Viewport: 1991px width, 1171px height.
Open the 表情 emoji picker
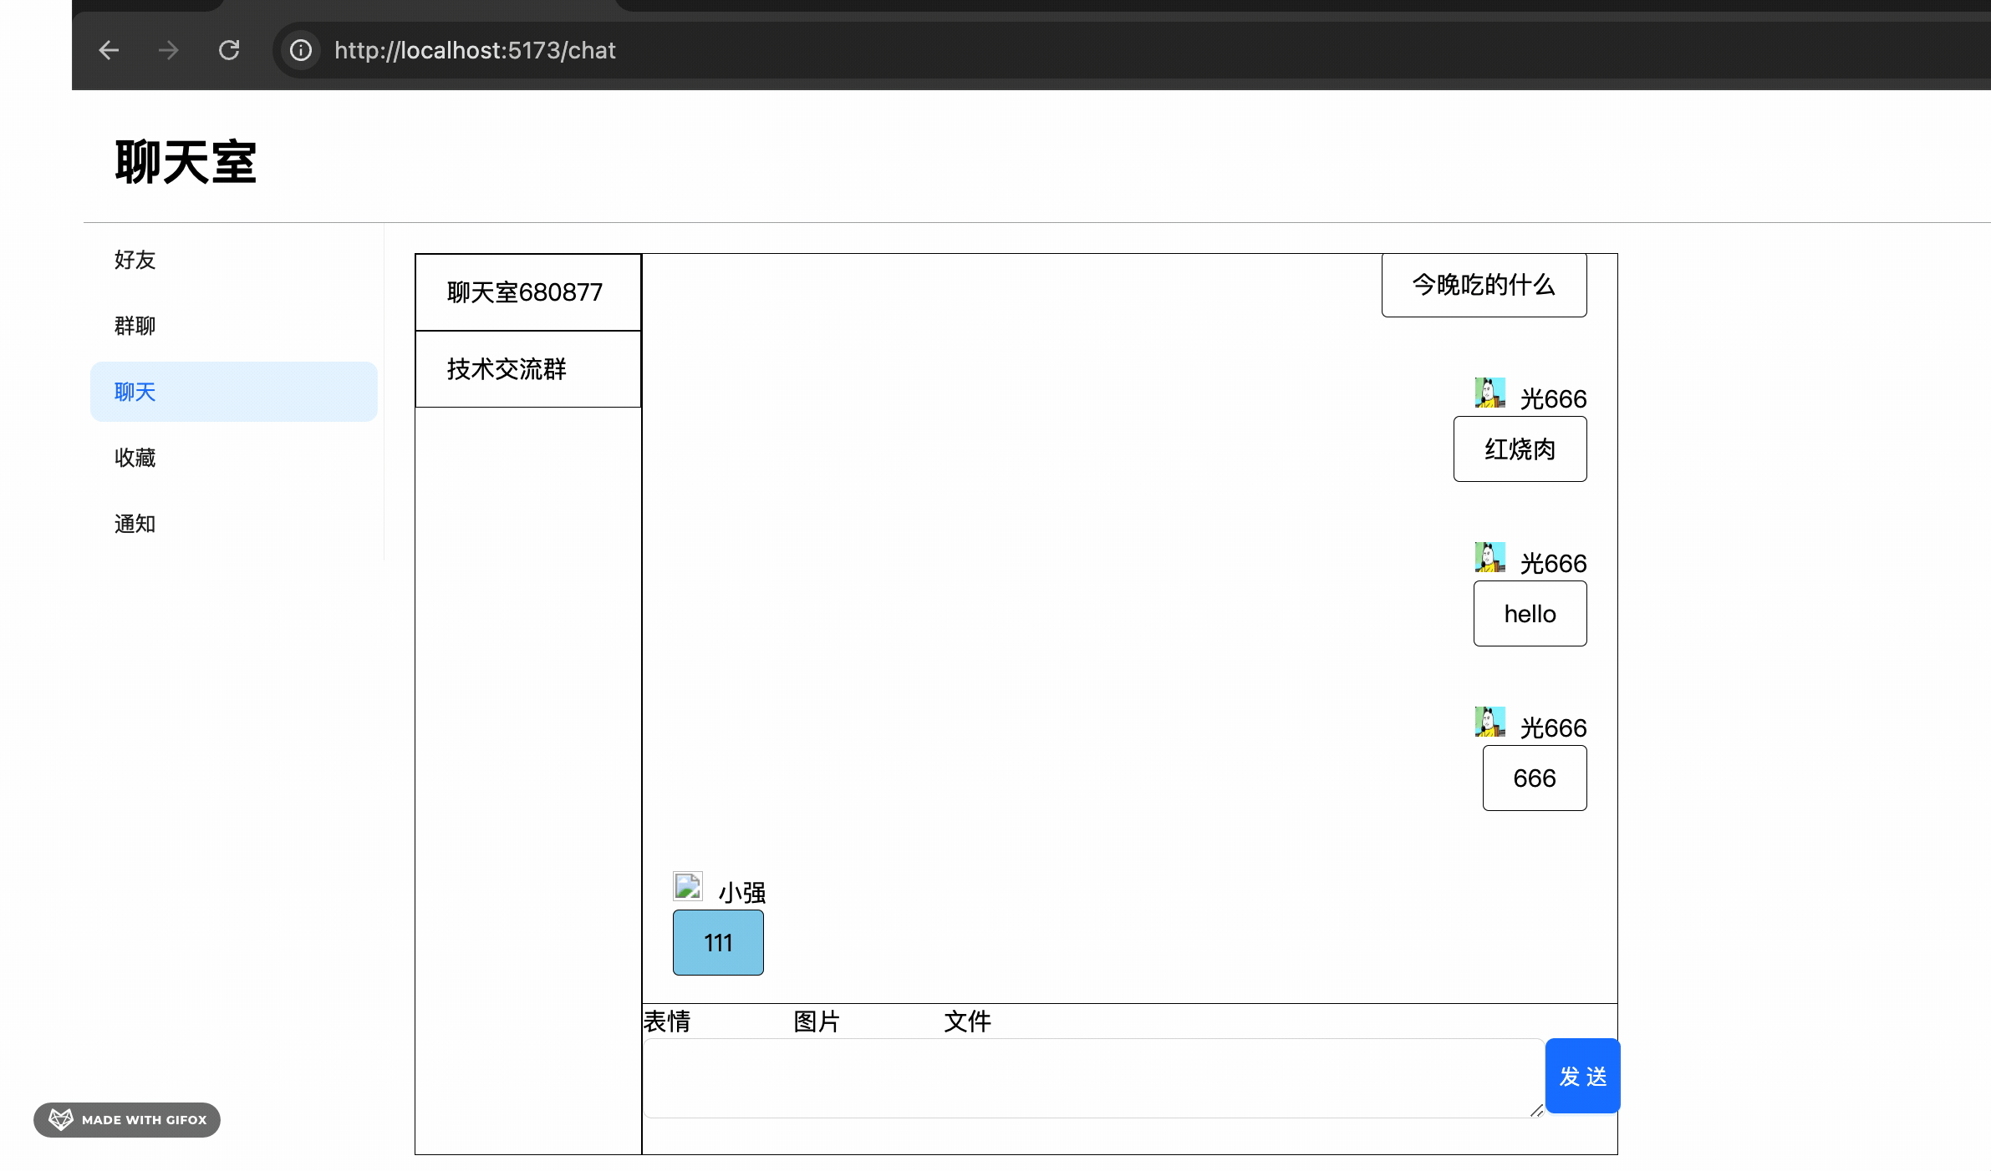point(667,1021)
